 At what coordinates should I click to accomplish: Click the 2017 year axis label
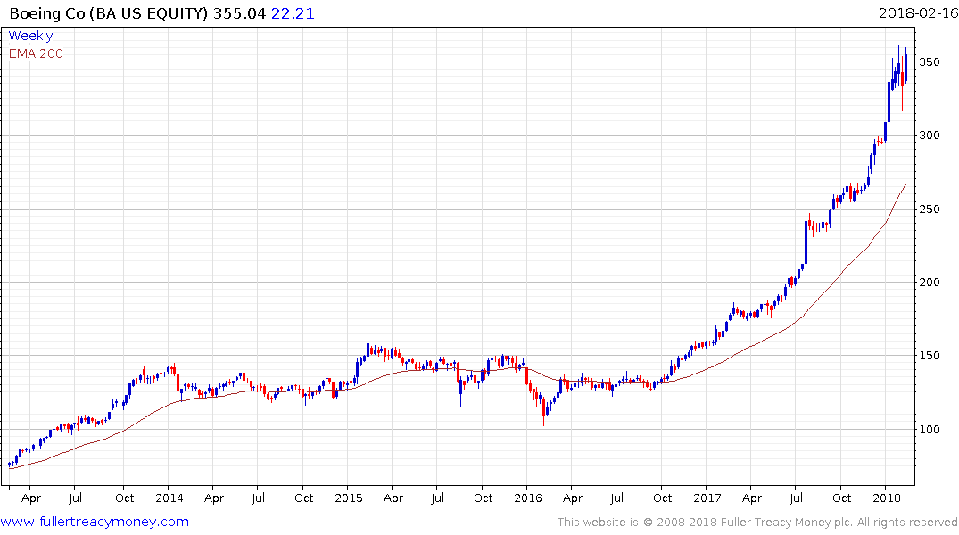(x=707, y=498)
